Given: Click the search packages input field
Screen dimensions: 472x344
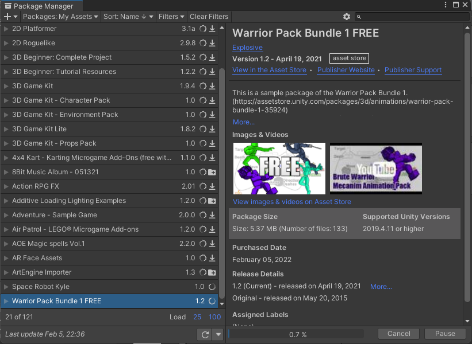Looking at the screenshot, I should 412,17.
